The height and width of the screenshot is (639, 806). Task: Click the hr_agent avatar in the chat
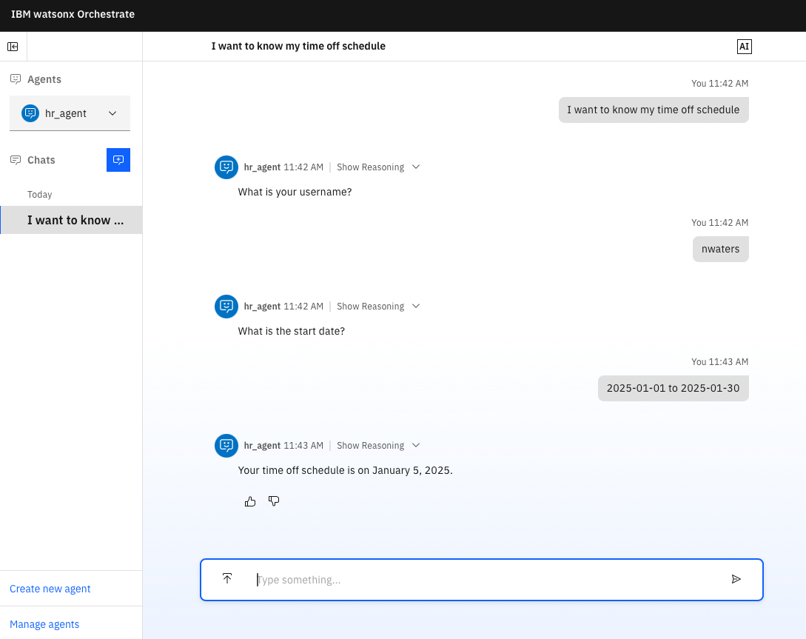coord(226,446)
